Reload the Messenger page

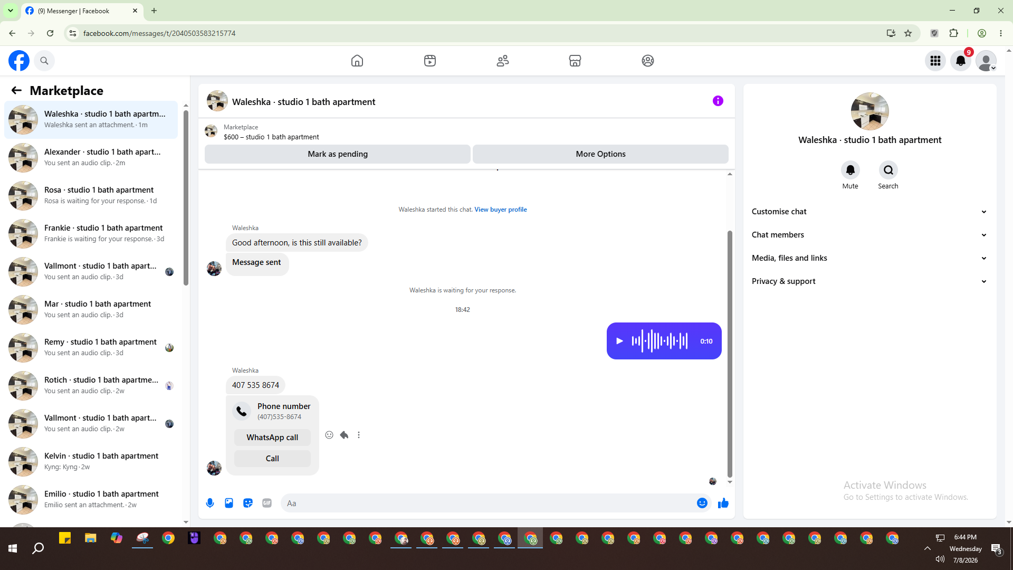click(50, 33)
